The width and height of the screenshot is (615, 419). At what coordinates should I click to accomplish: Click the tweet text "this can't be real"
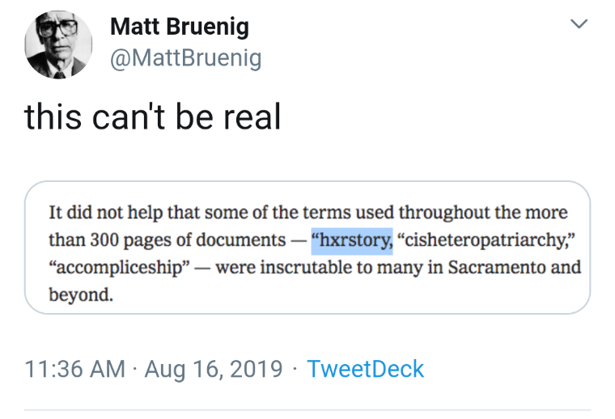pyautogui.click(x=152, y=117)
